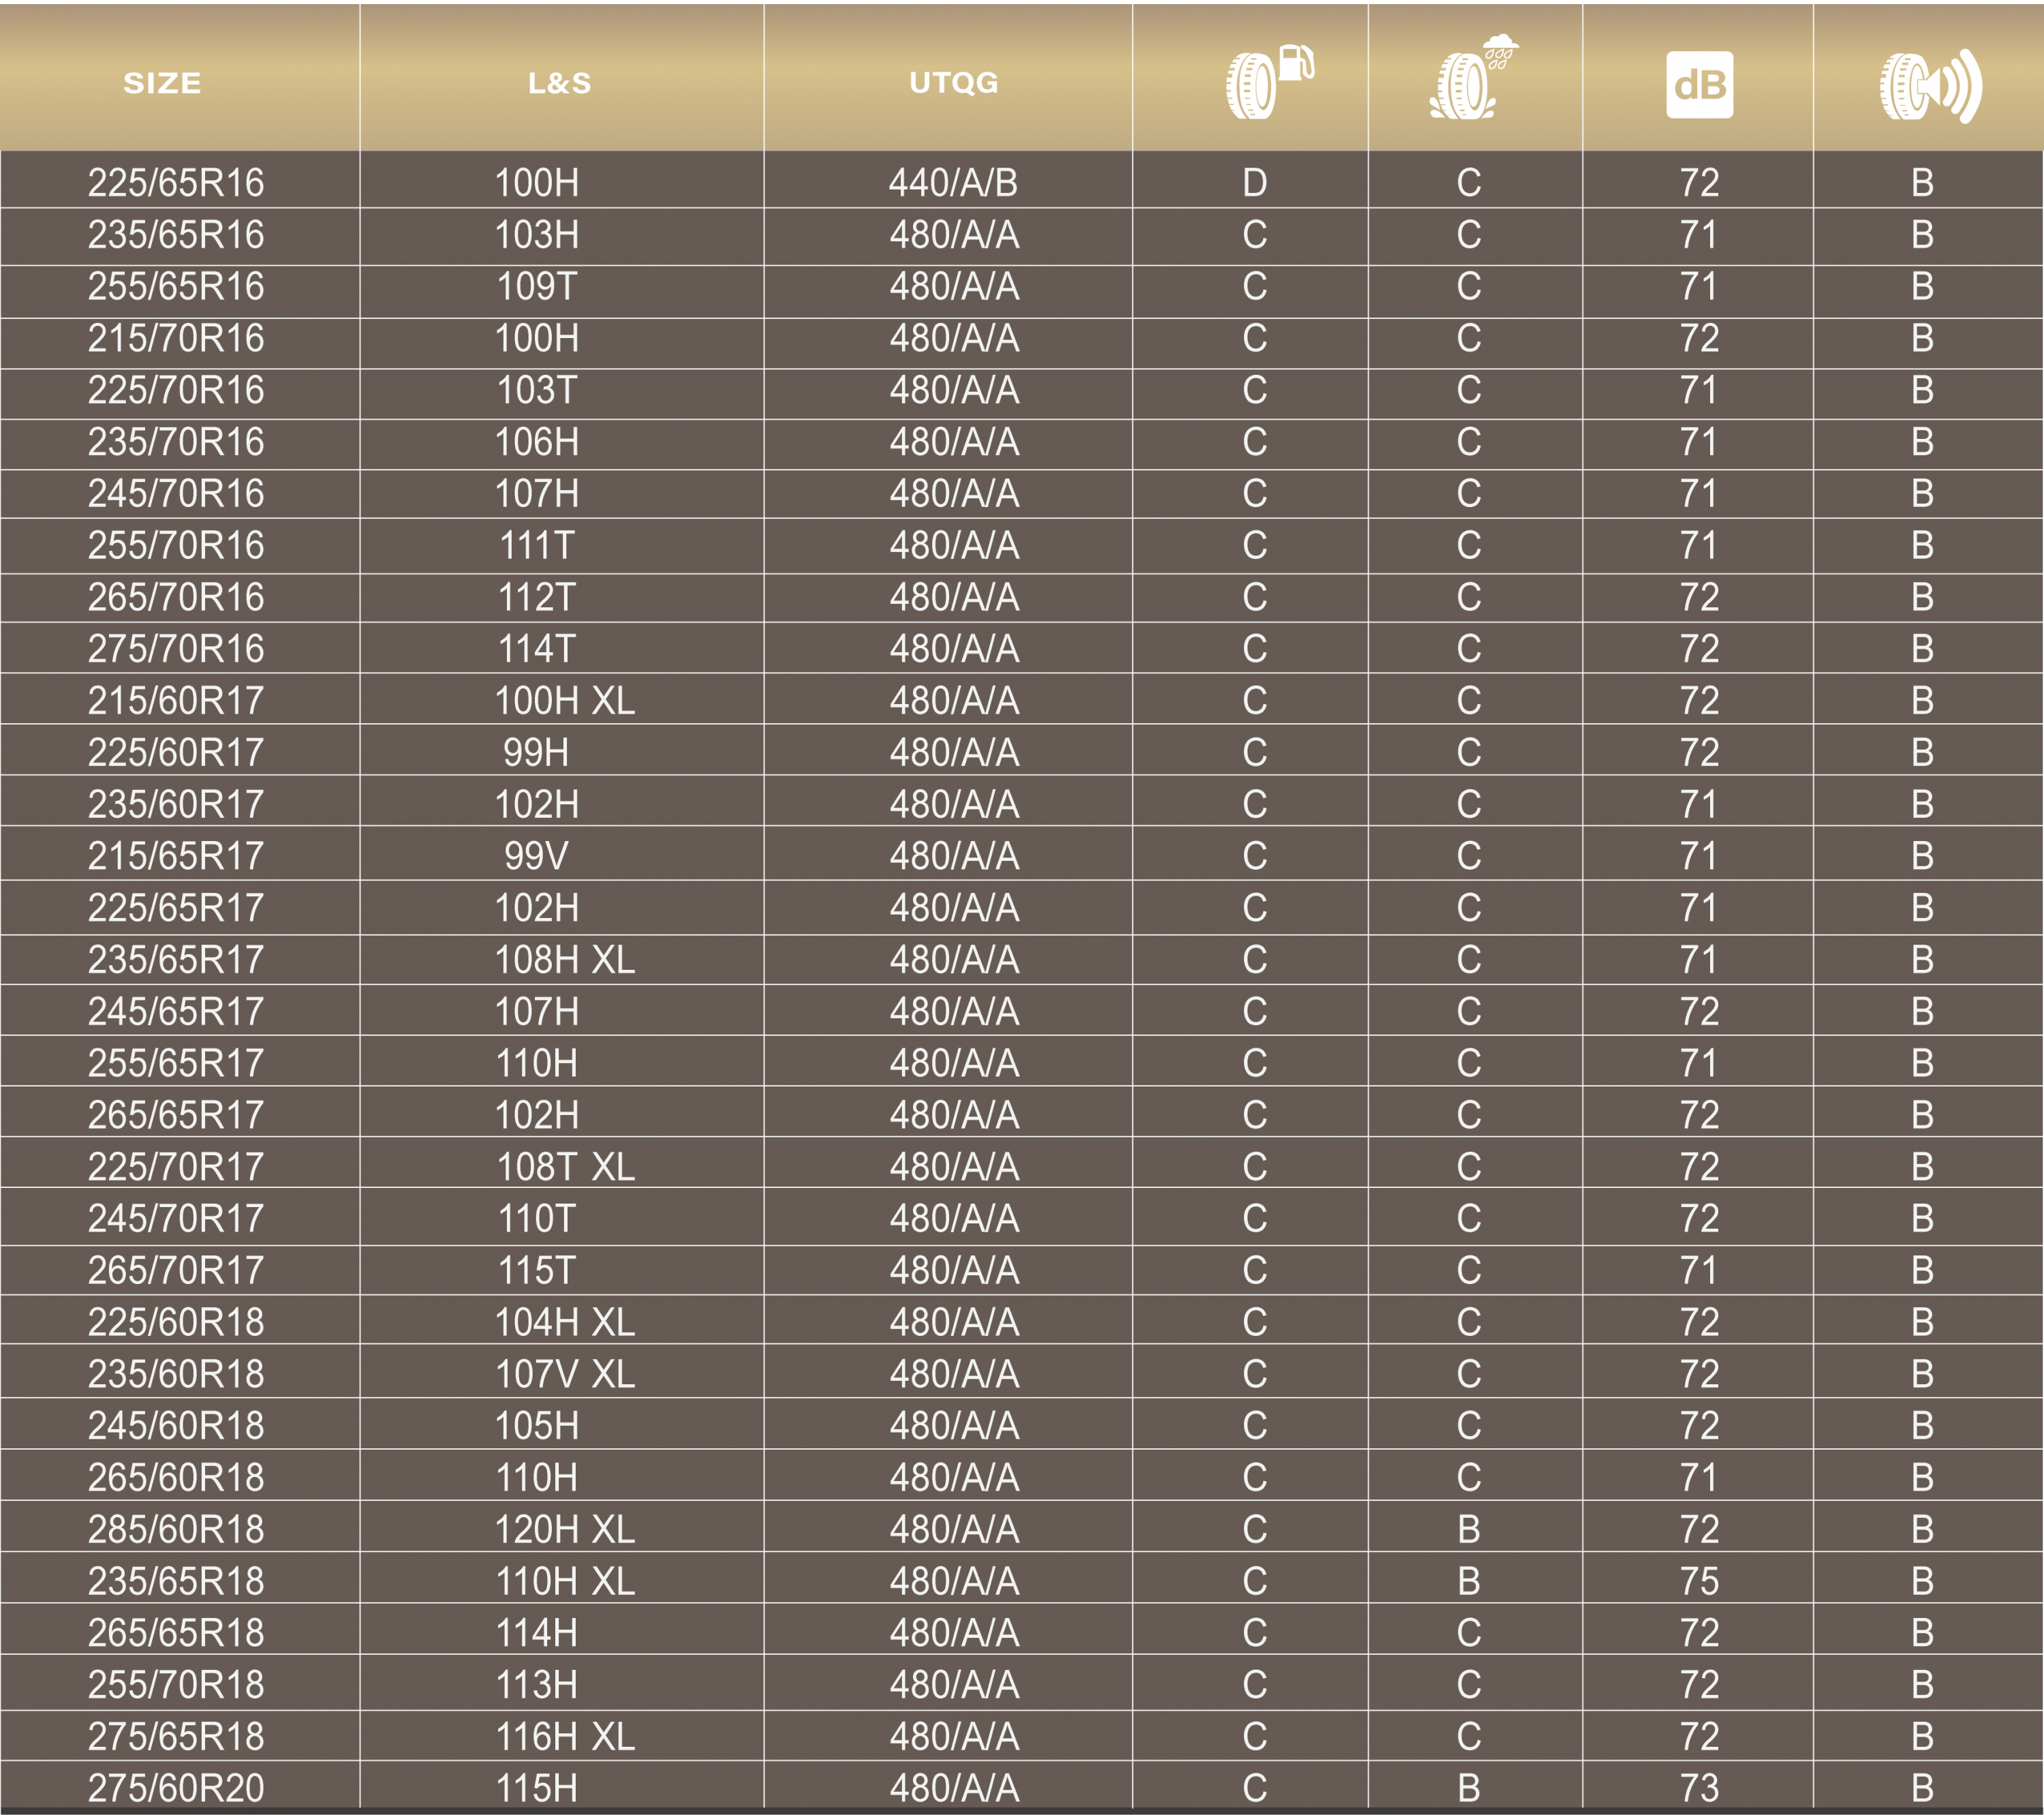Image resolution: width=2044 pixels, height=1815 pixels.
Task: Select tire size 275/60R20
Action: point(176,1788)
